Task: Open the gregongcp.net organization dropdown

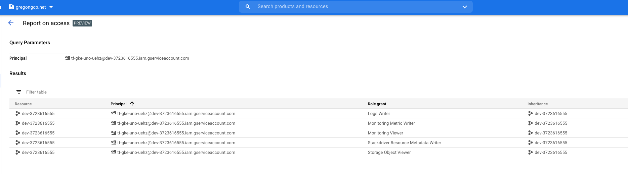Action: [51, 7]
